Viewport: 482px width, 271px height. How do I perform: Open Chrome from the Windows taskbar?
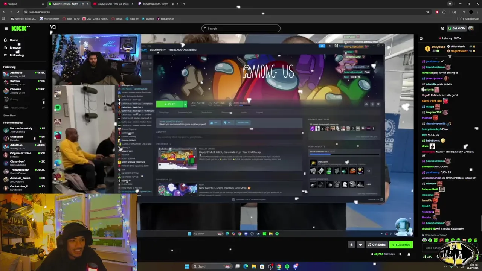point(279,266)
